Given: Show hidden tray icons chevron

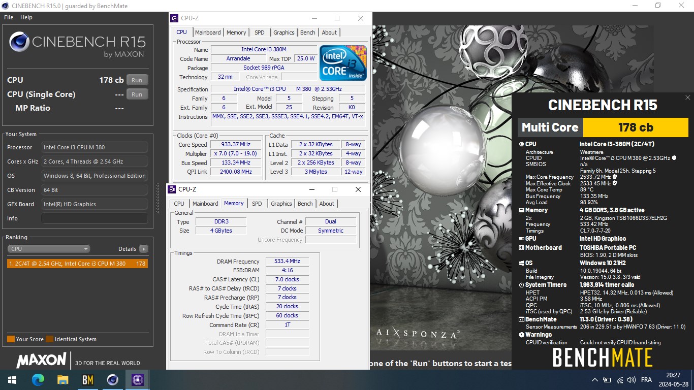Looking at the screenshot, I should click(x=595, y=380).
